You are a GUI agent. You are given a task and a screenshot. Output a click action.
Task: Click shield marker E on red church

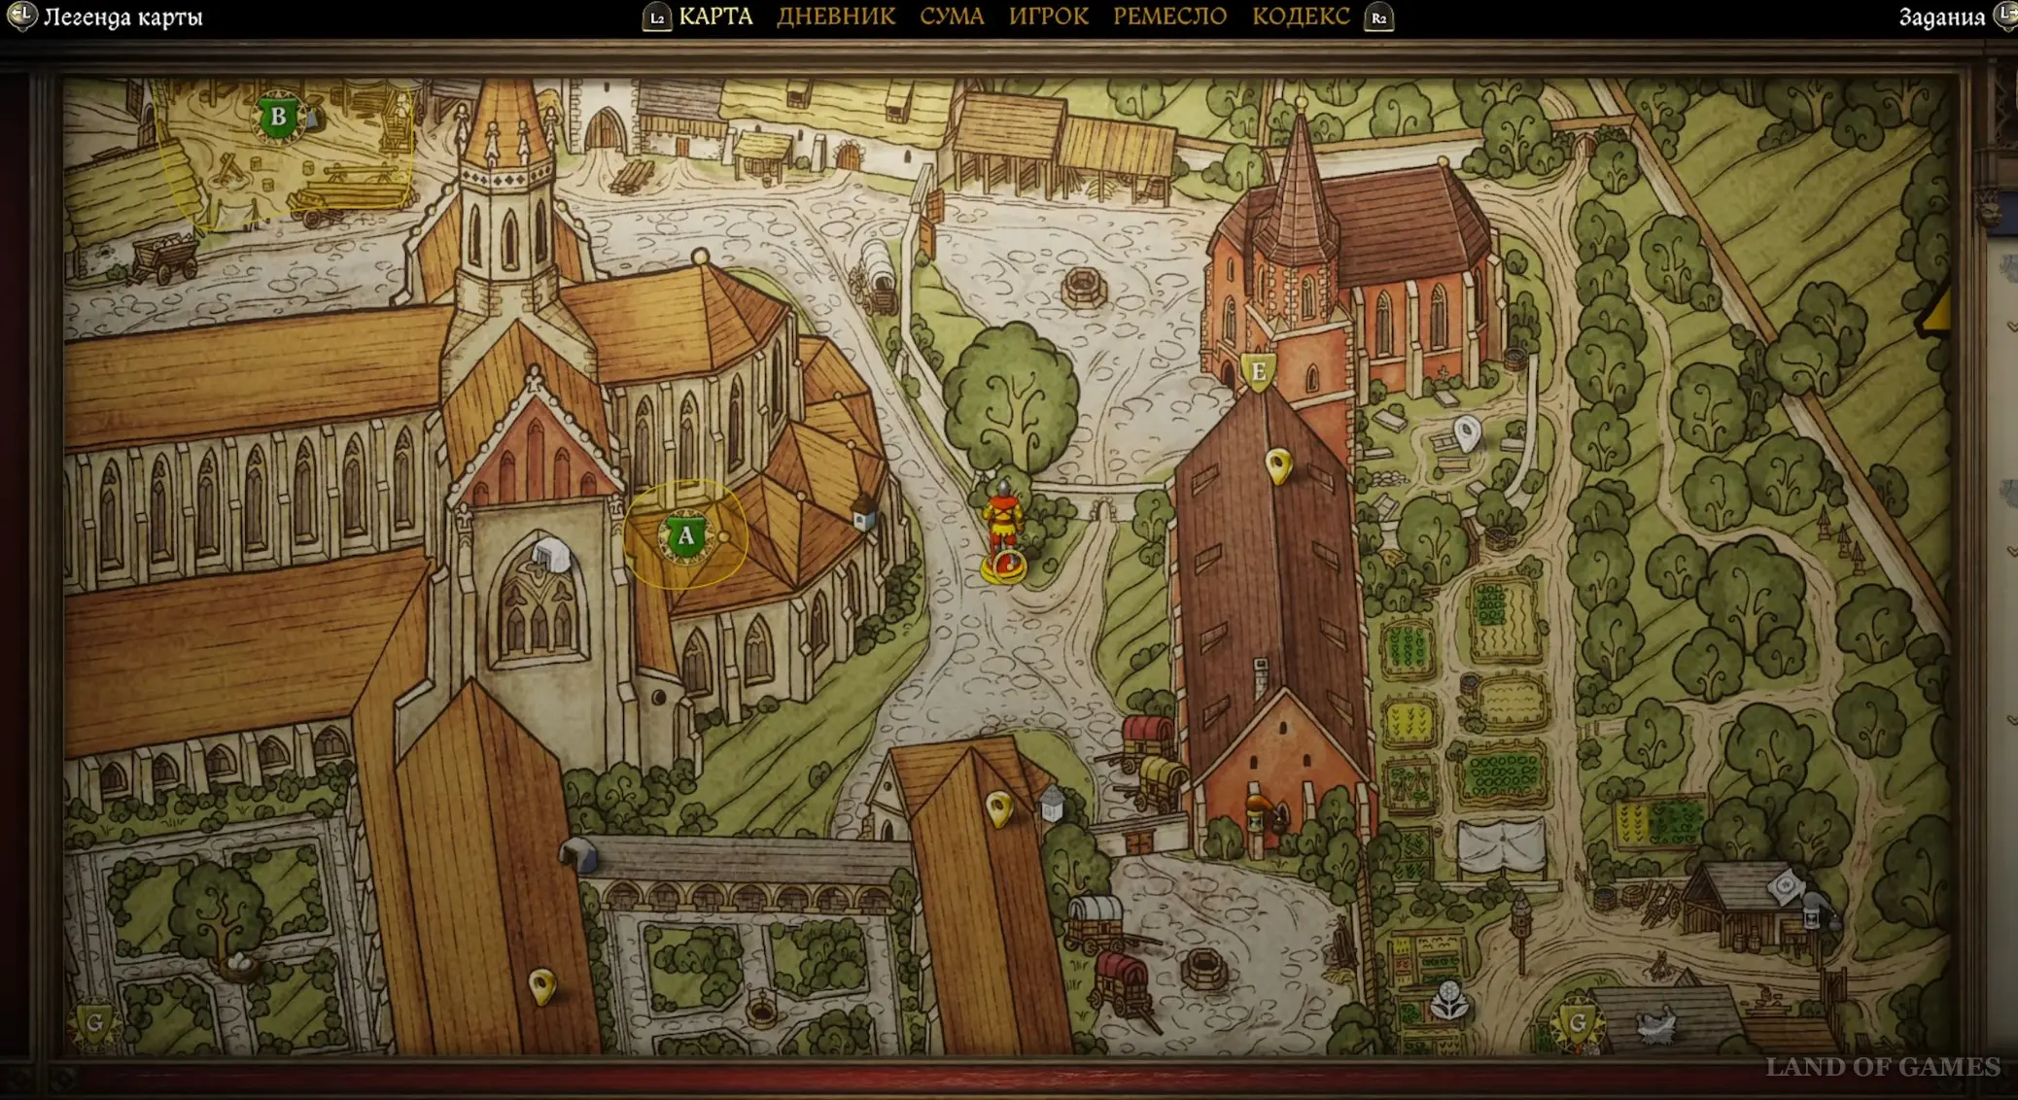(x=1259, y=372)
